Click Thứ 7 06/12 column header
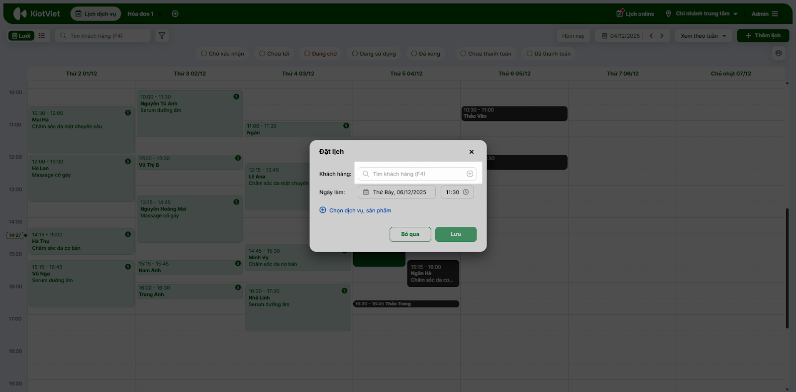Screen dimensions: 796x392 [622, 74]
